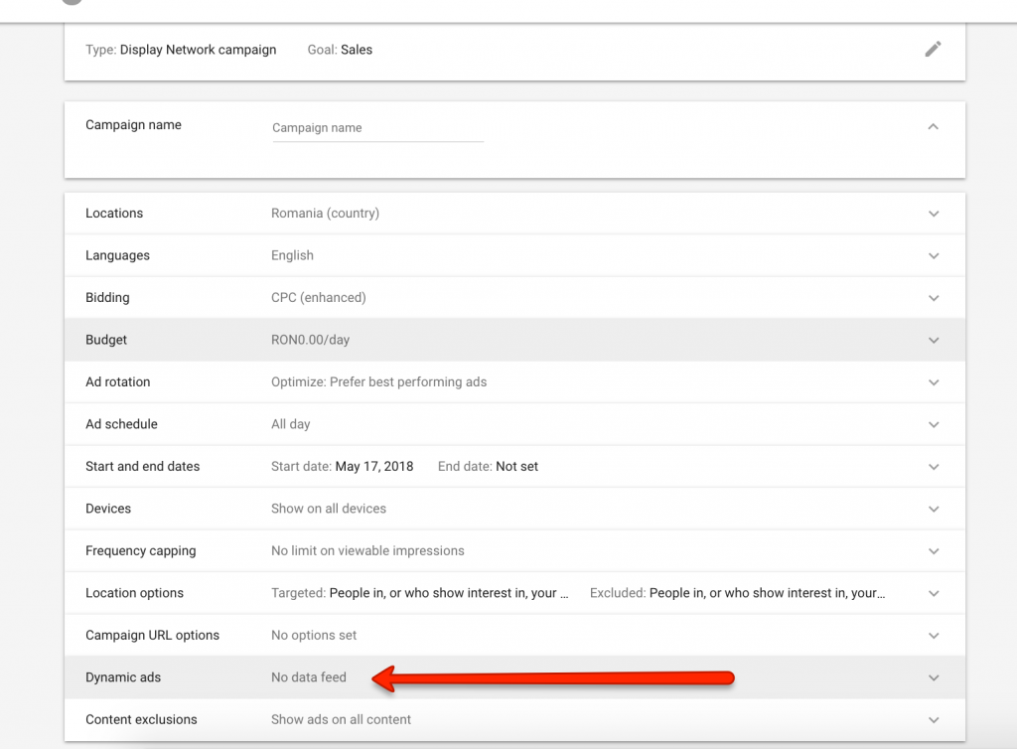Image resolution: width=1017 pixels, height=749 pixels.
Task: Expand Start and end dates chevron
Action: point(934,467)
